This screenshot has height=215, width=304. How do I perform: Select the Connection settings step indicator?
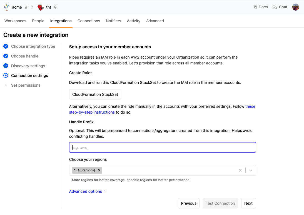point(6,76)
